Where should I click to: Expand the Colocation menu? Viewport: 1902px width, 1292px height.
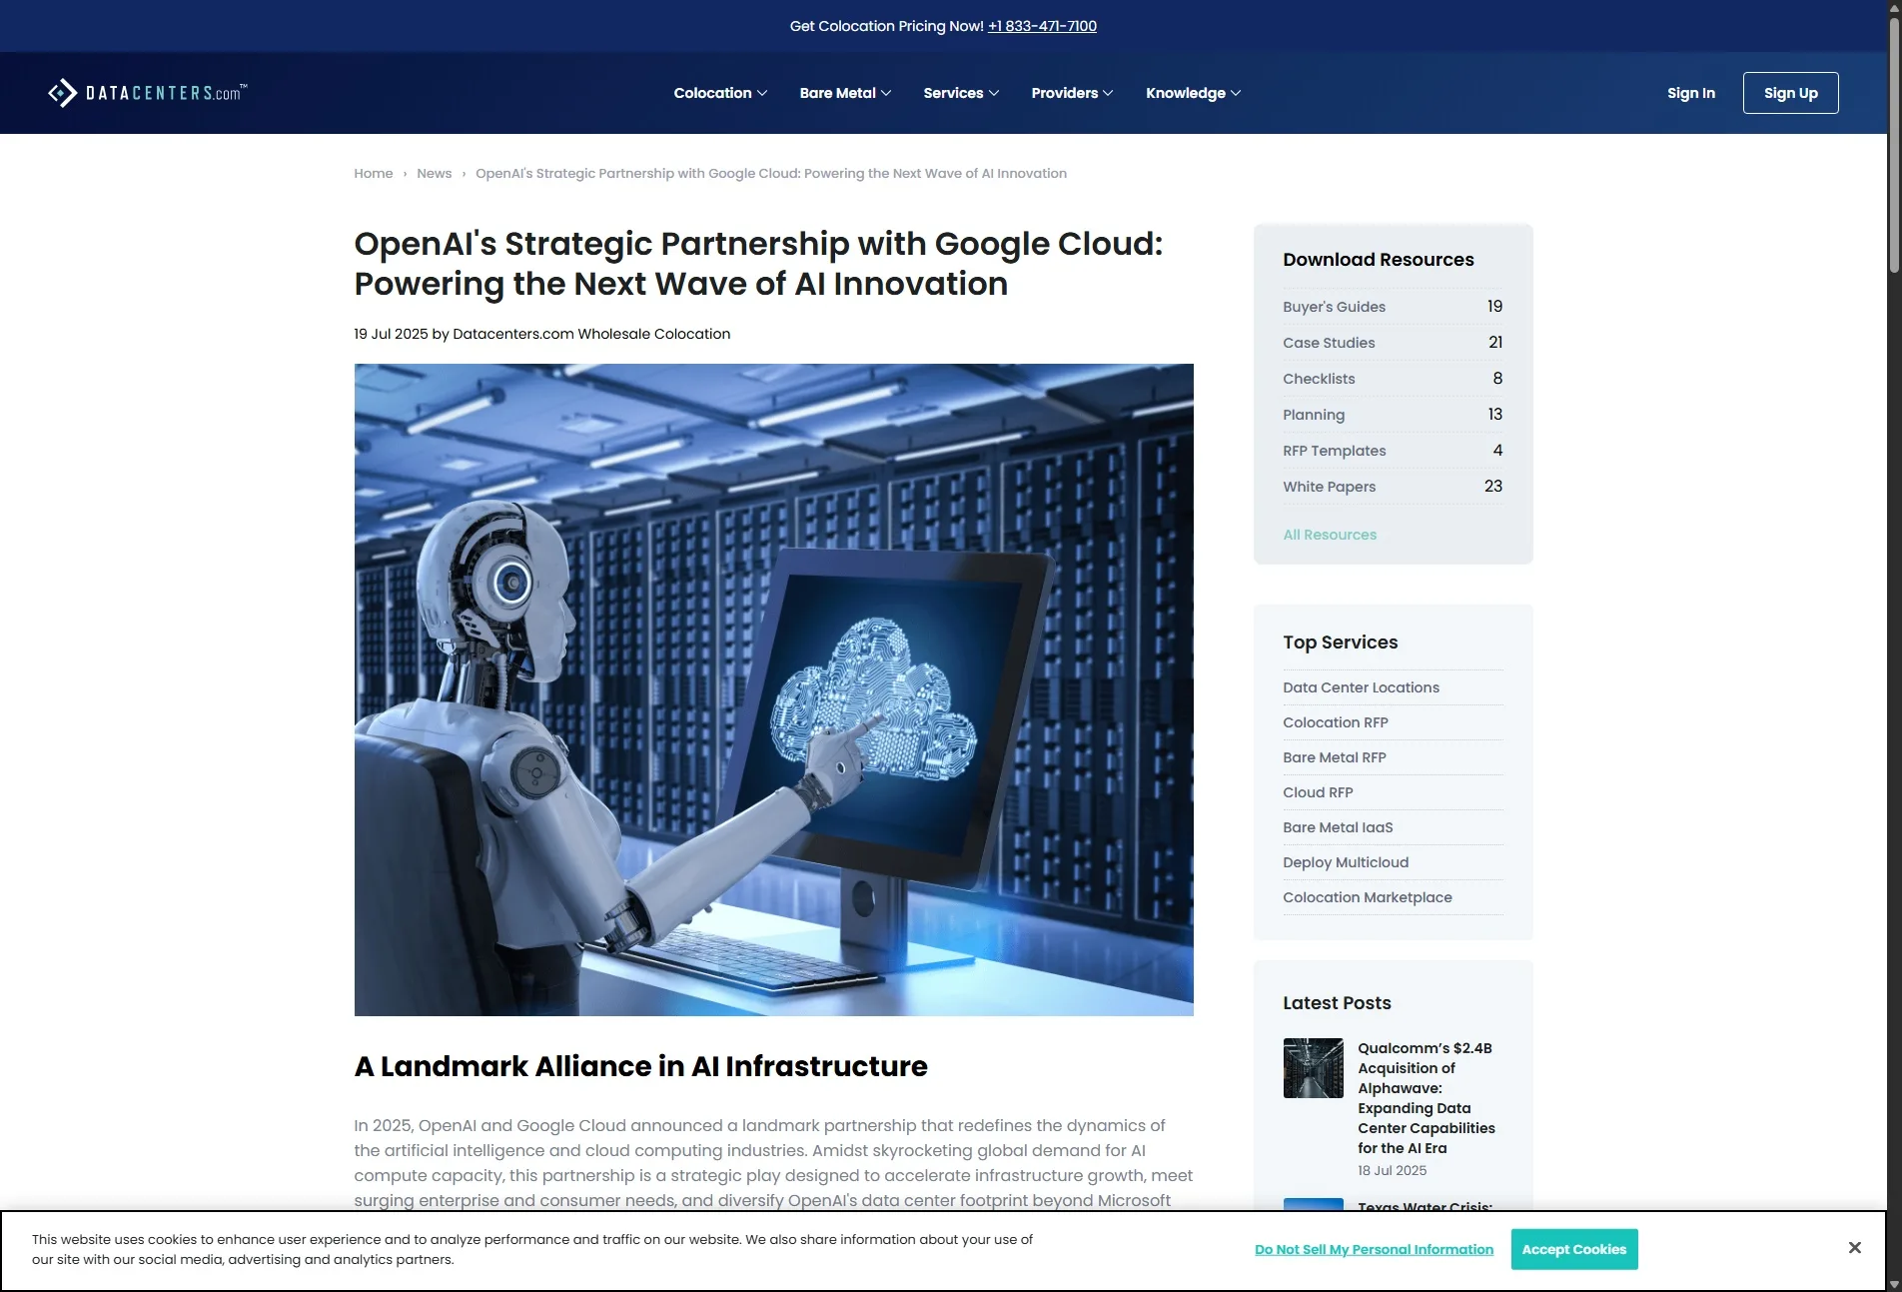pos(720,93)
